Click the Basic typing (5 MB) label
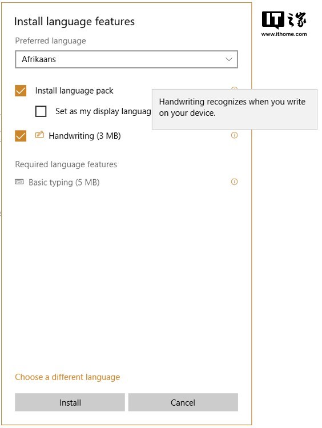This screenshot has height=428, width=322. 64,183
